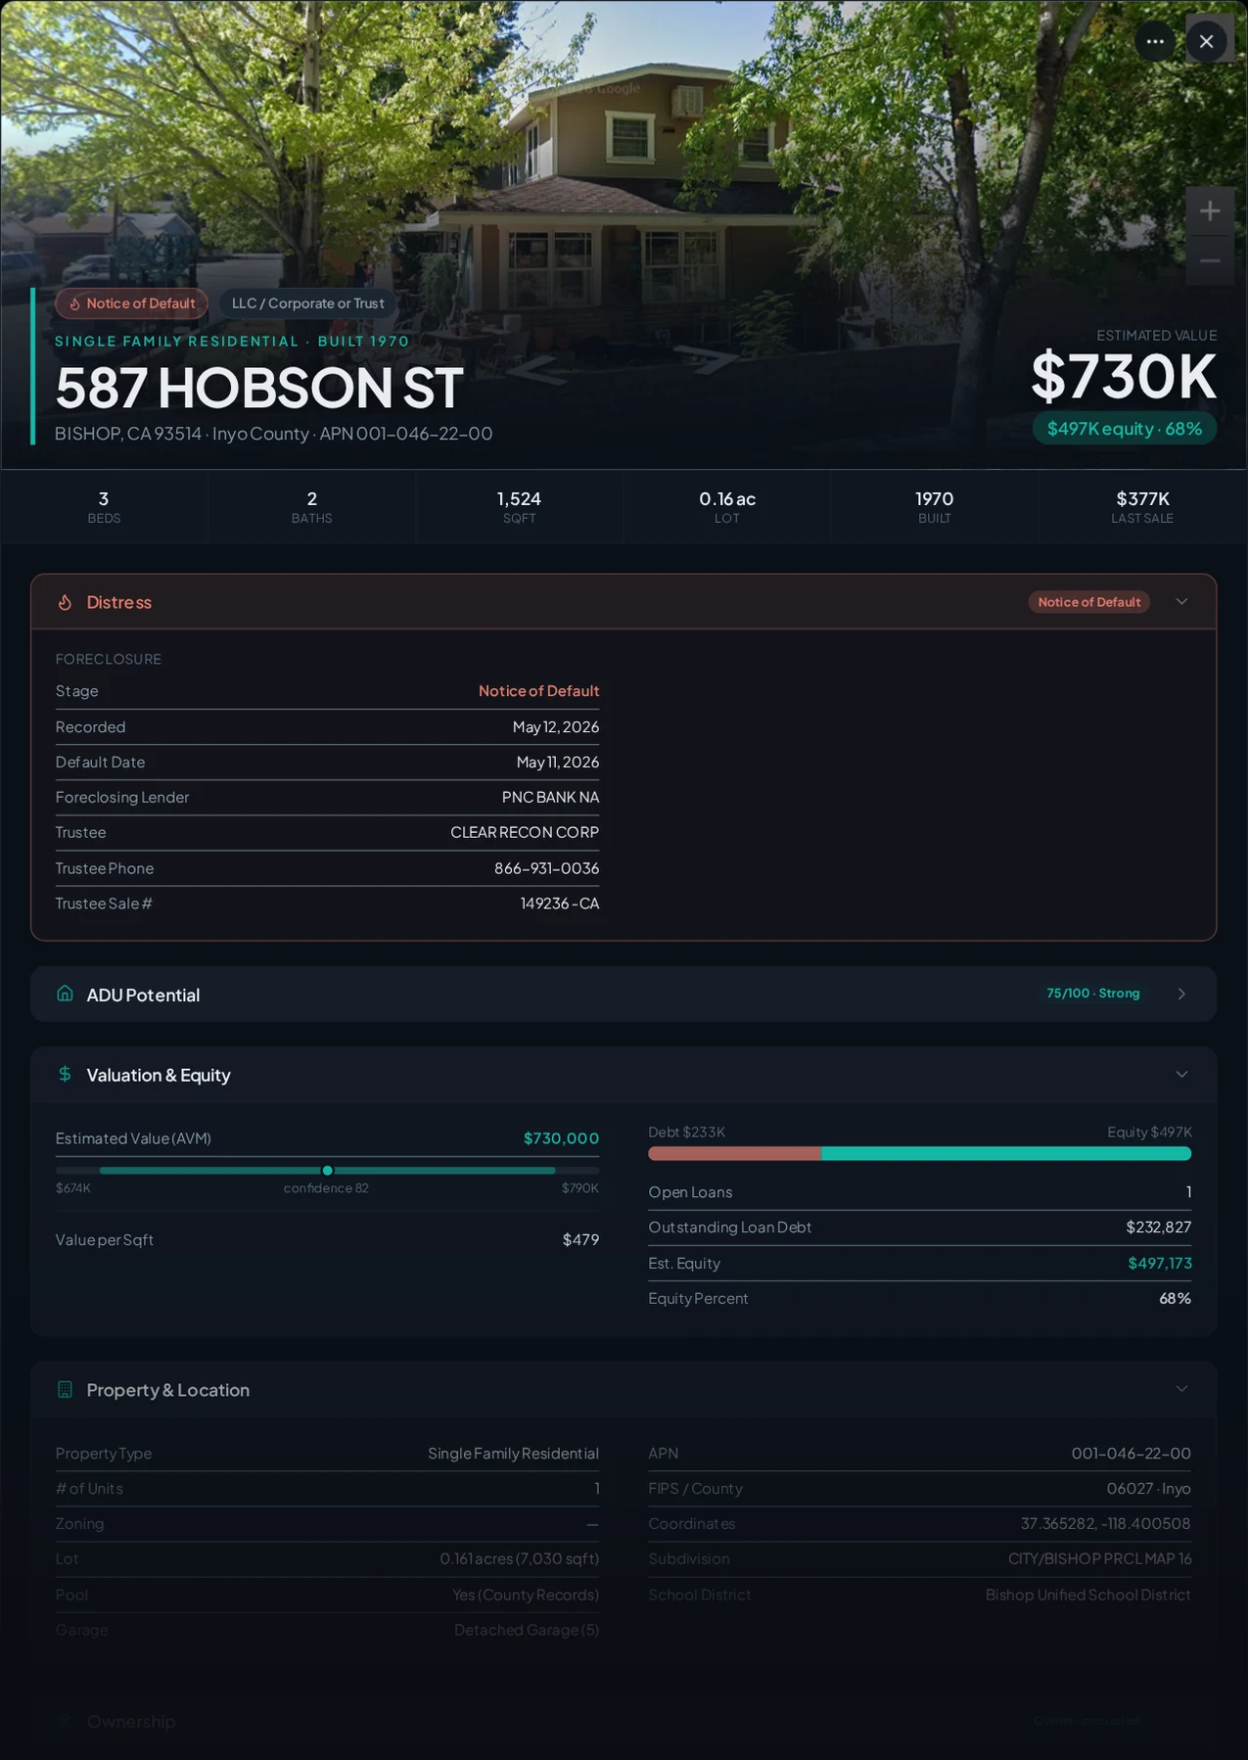Click the Bishop Unified School District value
Screen dimensions: 1248x1760
point(1087,1595)
